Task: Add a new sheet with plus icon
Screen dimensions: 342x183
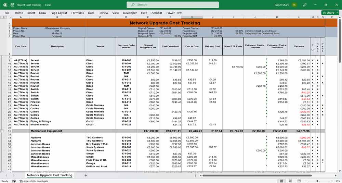Action: pyautogui.click(x=86, y=175)
